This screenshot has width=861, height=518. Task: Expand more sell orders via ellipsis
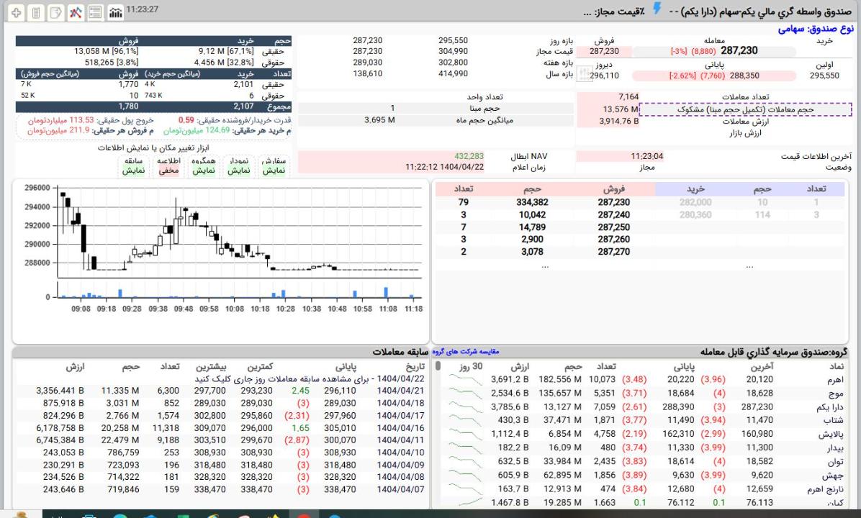tap(544, 266)
